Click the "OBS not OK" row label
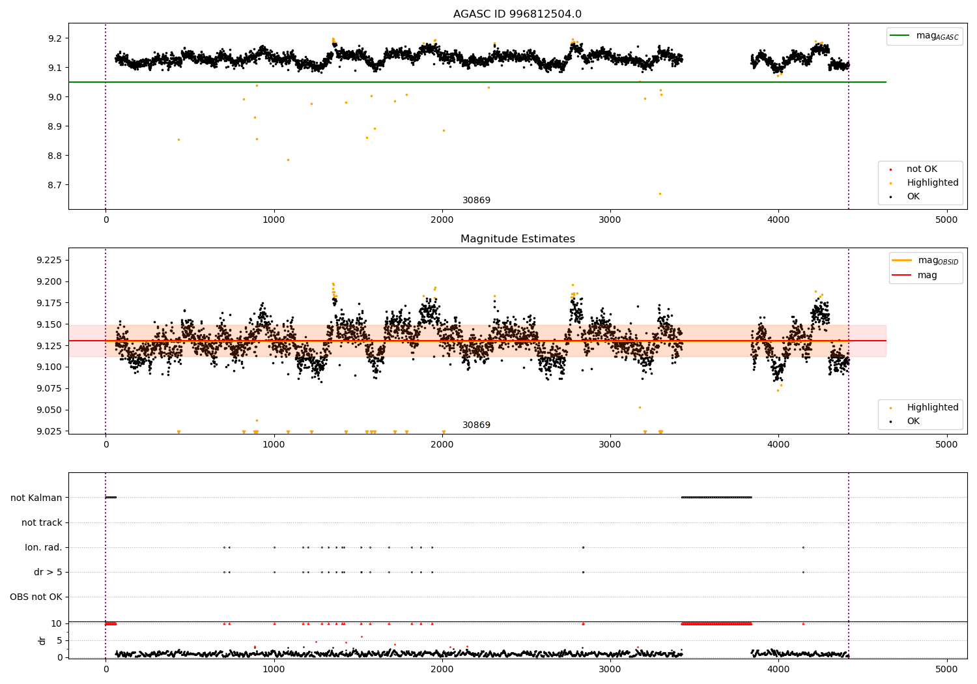Screen dimensions: 977x684 (36, 597)
